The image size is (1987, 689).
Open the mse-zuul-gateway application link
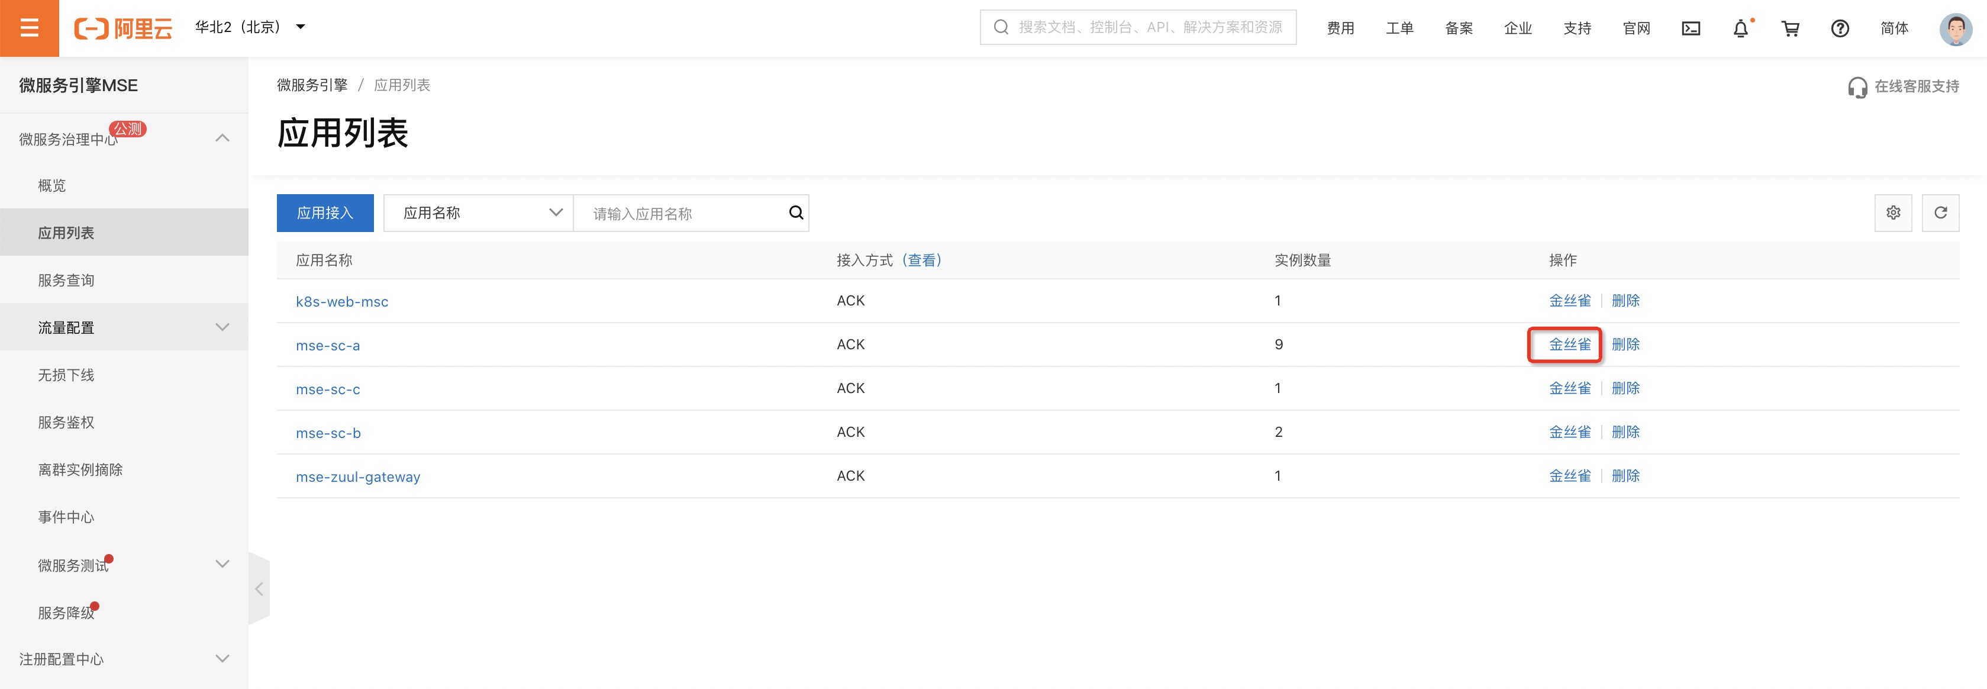point(358,477)
